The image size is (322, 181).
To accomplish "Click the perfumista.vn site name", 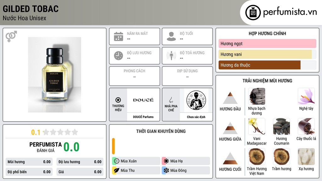I will click(x=290, y=12).
